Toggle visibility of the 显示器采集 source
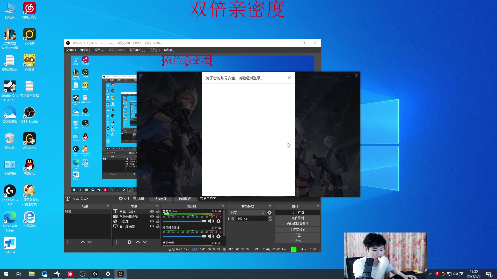497x279 pixels. pyautogui.click(x=152, y=226)
